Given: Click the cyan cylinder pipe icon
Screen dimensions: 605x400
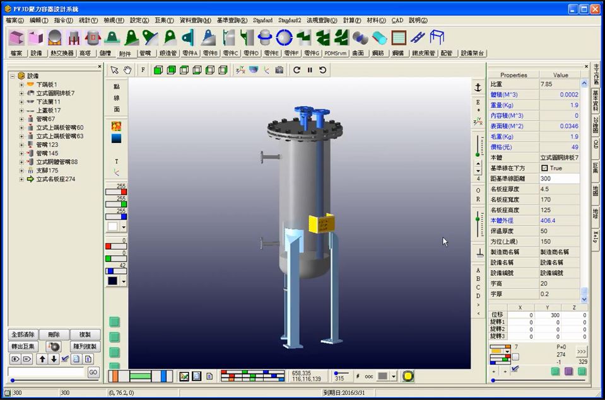Looking at the screenshot, I should [x=380, y=38].
